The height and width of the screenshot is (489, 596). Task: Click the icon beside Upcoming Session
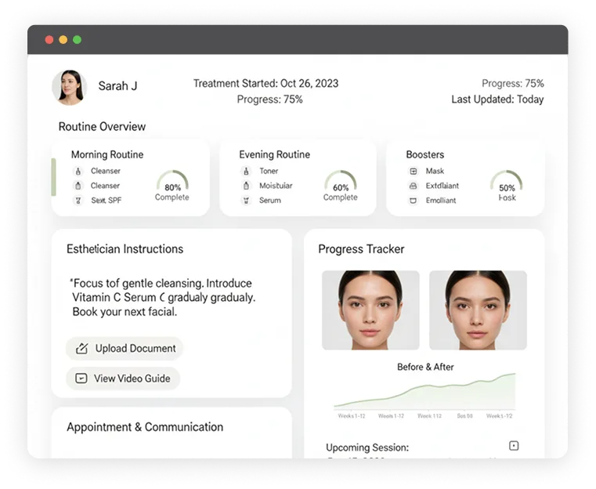click(x=514, y=446)
